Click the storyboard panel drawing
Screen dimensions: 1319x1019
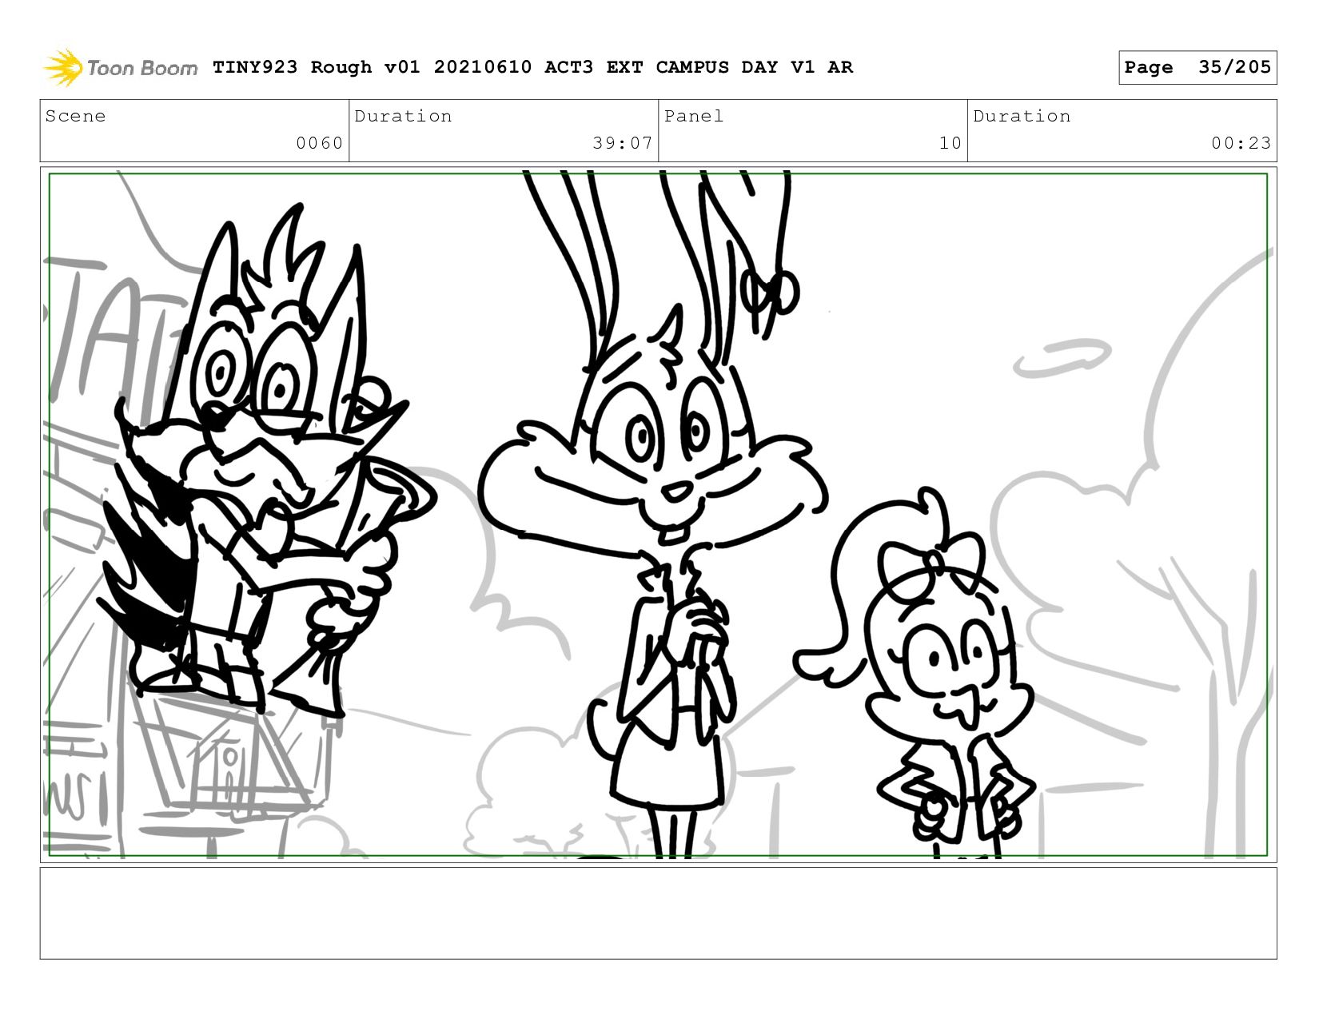pos(659,515)
